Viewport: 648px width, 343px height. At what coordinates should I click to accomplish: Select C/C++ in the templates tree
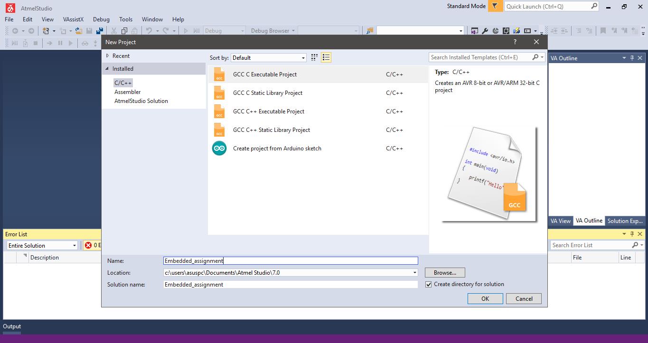pos(123,83)
